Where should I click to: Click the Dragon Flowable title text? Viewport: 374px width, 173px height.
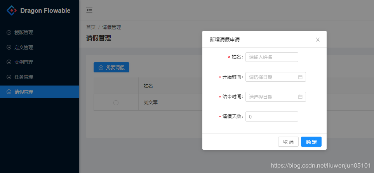[45, 11]
